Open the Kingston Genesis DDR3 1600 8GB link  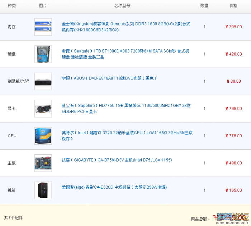pos(126,27)
